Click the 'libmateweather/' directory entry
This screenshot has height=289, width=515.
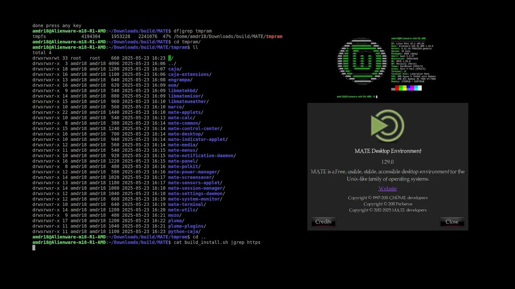(x=188, y=102)
